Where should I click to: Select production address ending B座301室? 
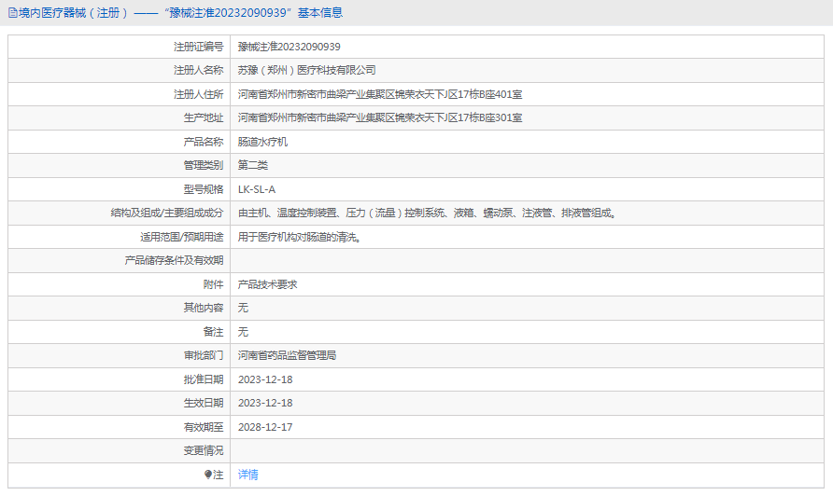tap(380, 117)
